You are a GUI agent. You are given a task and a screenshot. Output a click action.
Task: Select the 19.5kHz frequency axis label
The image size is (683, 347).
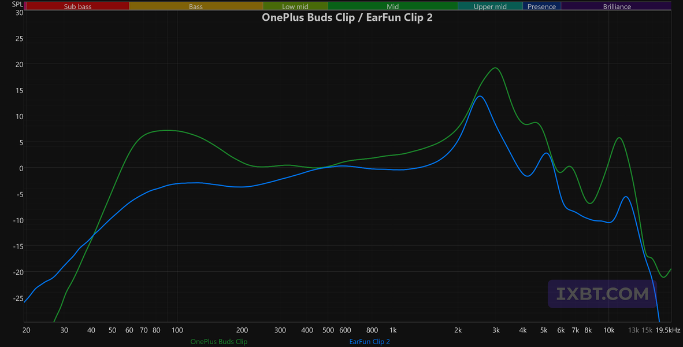pyautogui.click(x=668, y=330)
